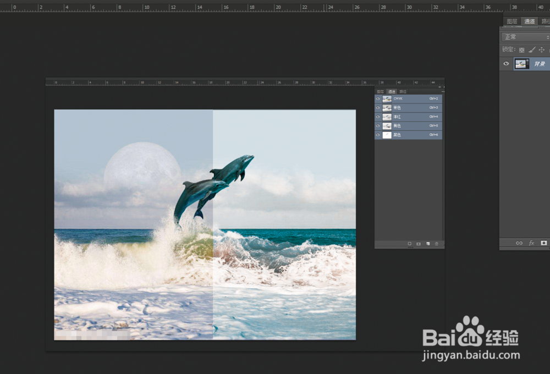Screen dimensions: 550x374
Task: Switch to 图层 tab in inner channels panel
Action: pos(380,91)
